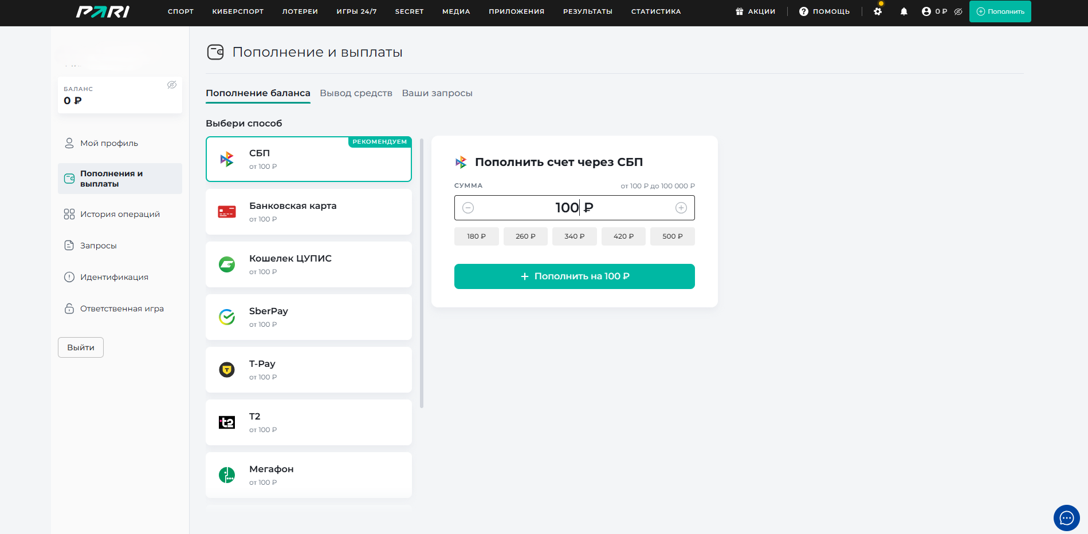Click the sum input field
1088x534 pixels.
tap(574, 208)
